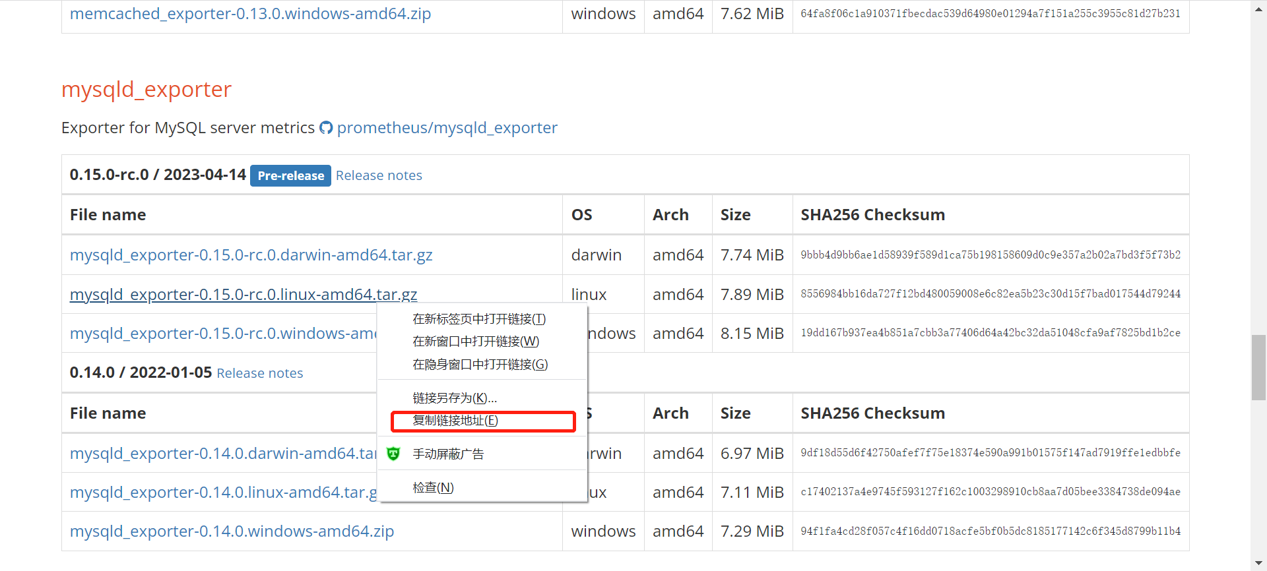1267x571 pixels.
Task: Download mysqld_exporter-0.15.0-rc.0.darwin-amd64.tar.gz
Action: pyautogui.click(x=251, y=255)
